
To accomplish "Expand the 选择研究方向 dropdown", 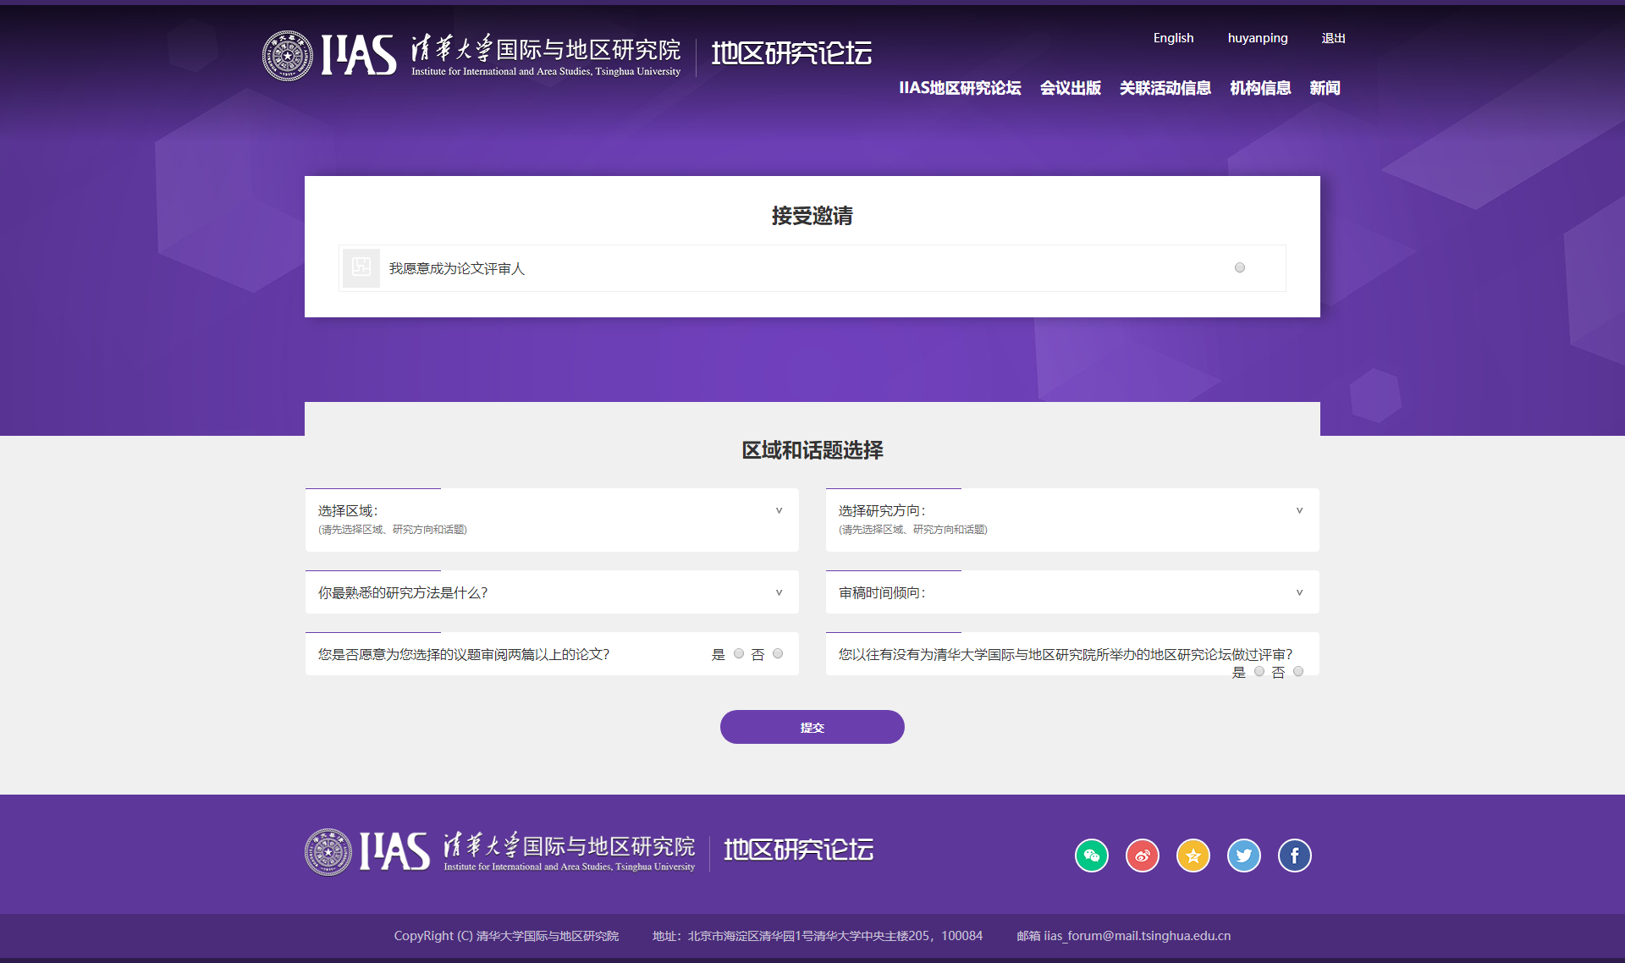I will 1299,510.
